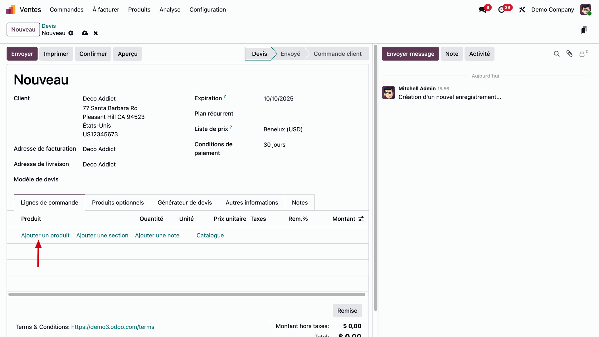Click the gear actions icon beside Nouveau
This screenshot has width=599, height=337.
pos(71,33)
